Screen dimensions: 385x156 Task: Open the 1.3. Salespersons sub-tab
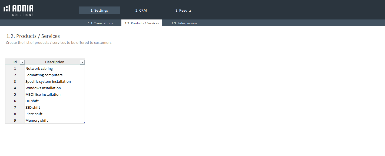[184, 23]
